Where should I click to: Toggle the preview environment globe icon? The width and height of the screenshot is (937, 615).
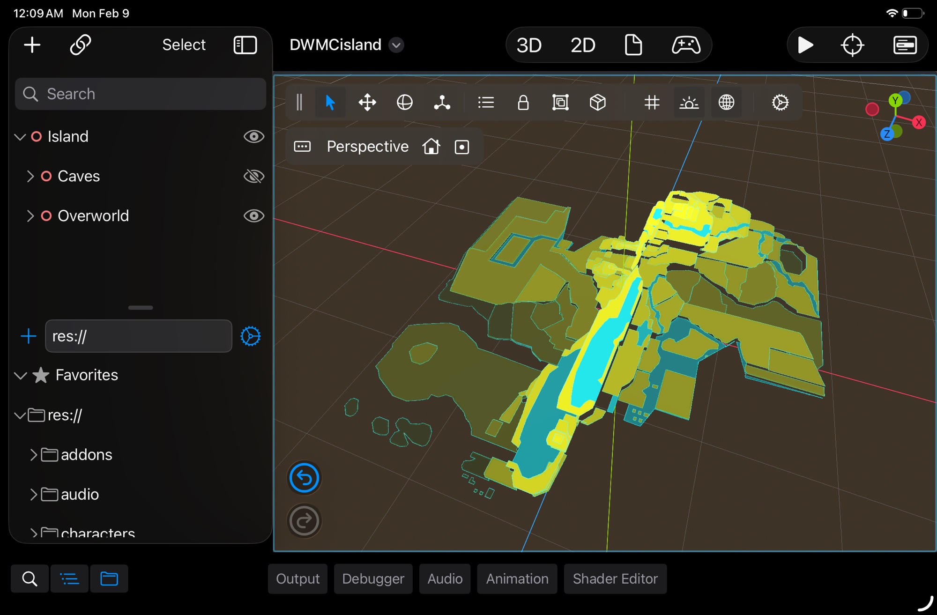point(726,102)
